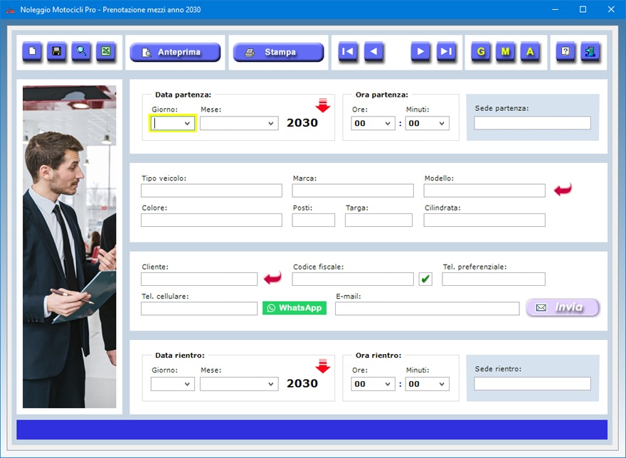The image size is (626, 458).
Task: Click the Marca input field
Action: 353,191
